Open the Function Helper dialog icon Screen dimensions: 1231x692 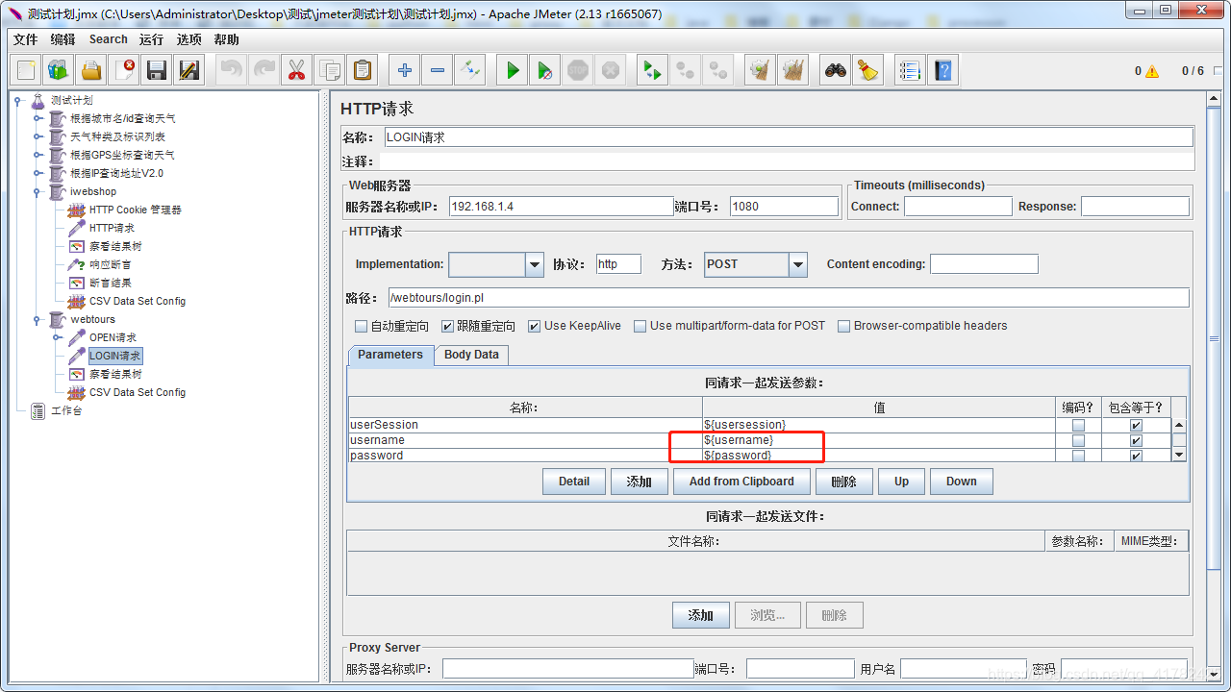(x=910, y=70)
